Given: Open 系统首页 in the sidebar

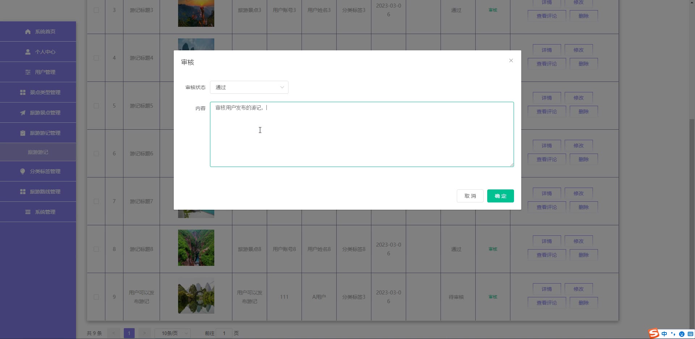Looking at the screenshot, I should tap(38, 32).
